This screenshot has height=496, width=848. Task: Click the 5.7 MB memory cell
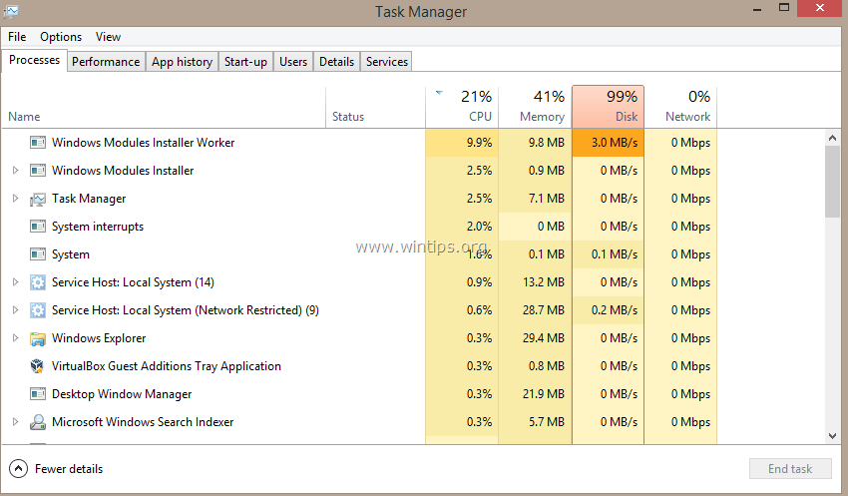click(x=535, y=422)
